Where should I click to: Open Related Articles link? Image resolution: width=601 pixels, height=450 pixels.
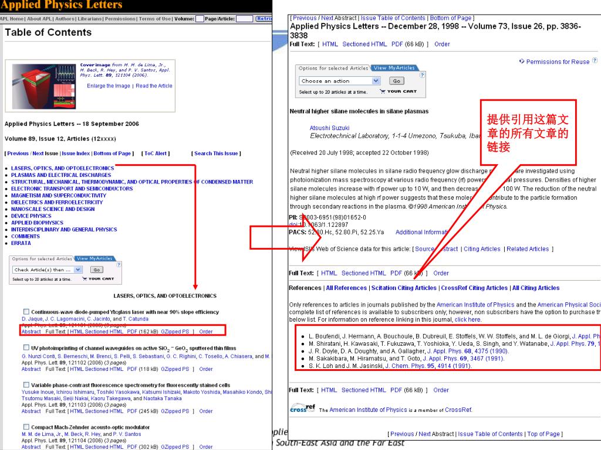click(528, 248)
